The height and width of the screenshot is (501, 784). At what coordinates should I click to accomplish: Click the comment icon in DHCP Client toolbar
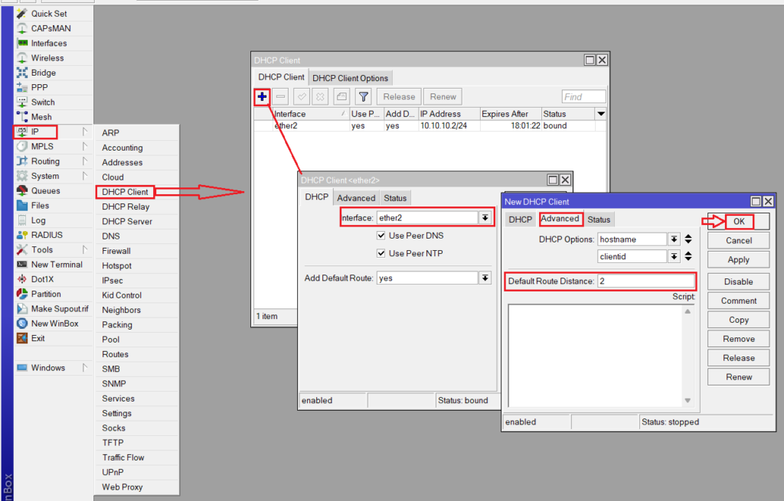[341, 97]
